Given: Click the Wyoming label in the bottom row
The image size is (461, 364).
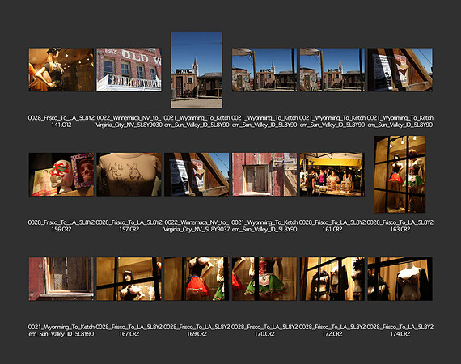Looking at the screenshot, I should 61,331.
